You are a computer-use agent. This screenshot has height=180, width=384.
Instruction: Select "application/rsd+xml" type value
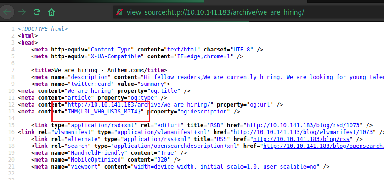(x=102, y=125)
